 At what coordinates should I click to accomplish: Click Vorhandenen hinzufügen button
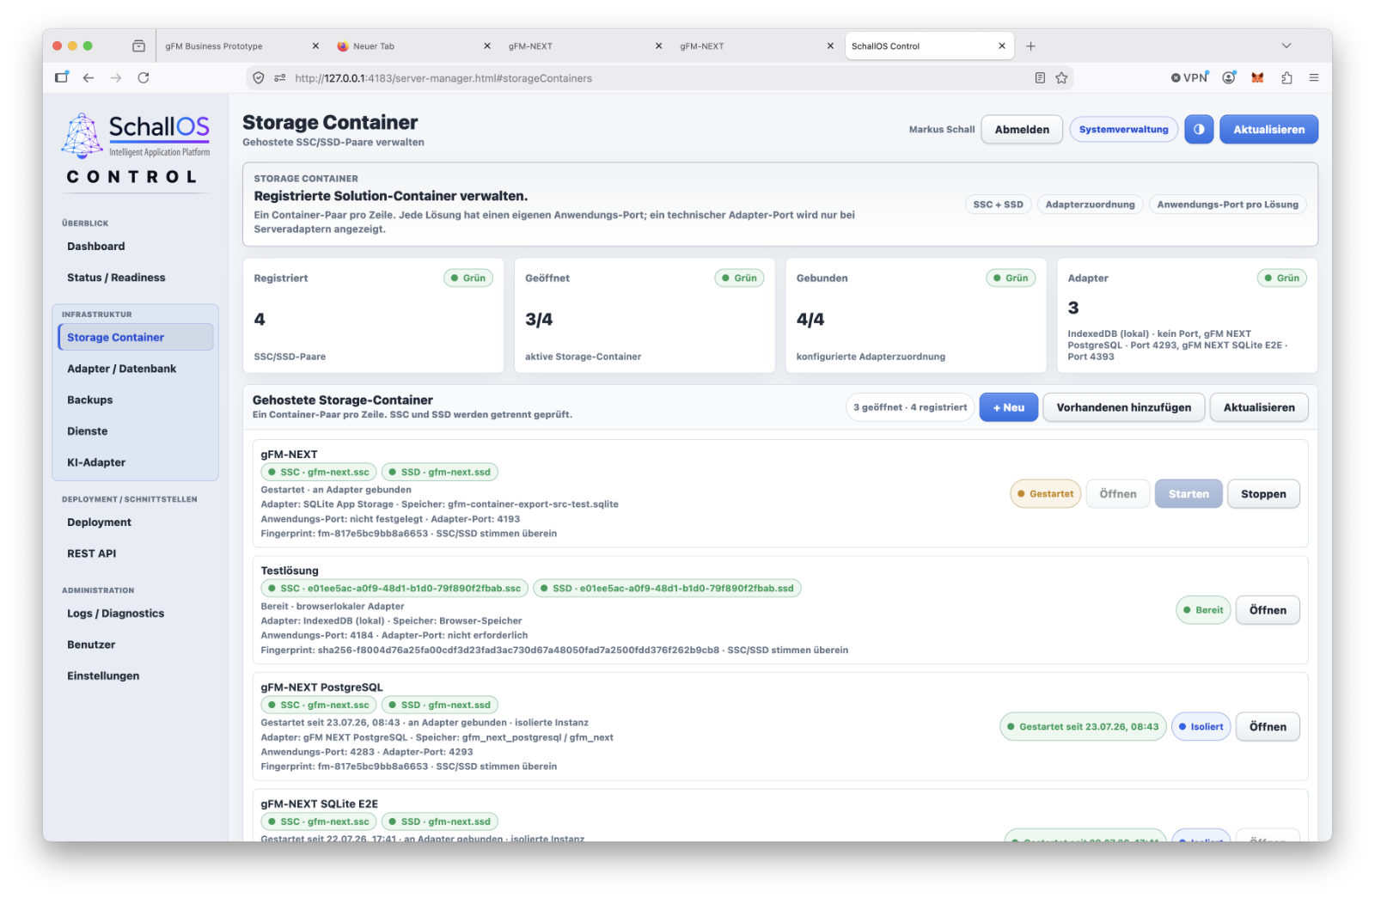click(1123, 407)
